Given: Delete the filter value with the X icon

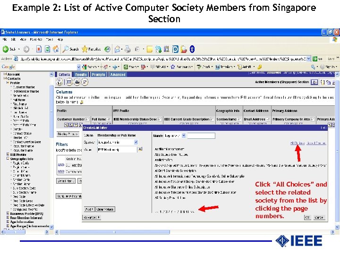Looking at the screenshot, I should (x=140, y=149).
